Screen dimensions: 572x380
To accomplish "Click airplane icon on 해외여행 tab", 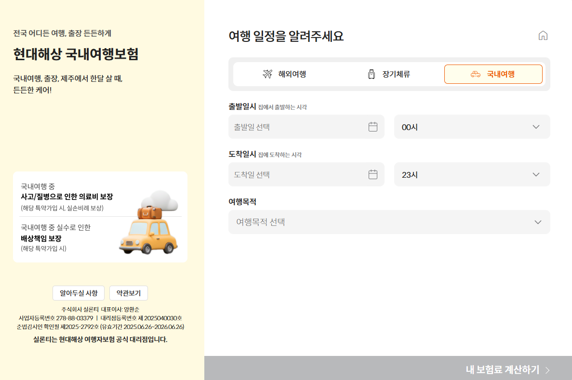I will [267, 74].
